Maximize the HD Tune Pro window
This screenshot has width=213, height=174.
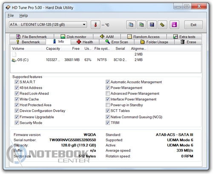(x=187, y=6)
